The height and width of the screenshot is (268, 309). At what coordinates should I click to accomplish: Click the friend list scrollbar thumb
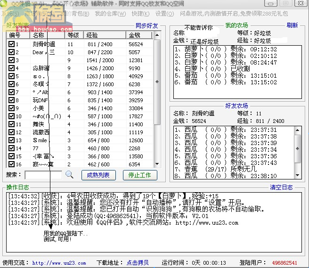coord(157,82)
